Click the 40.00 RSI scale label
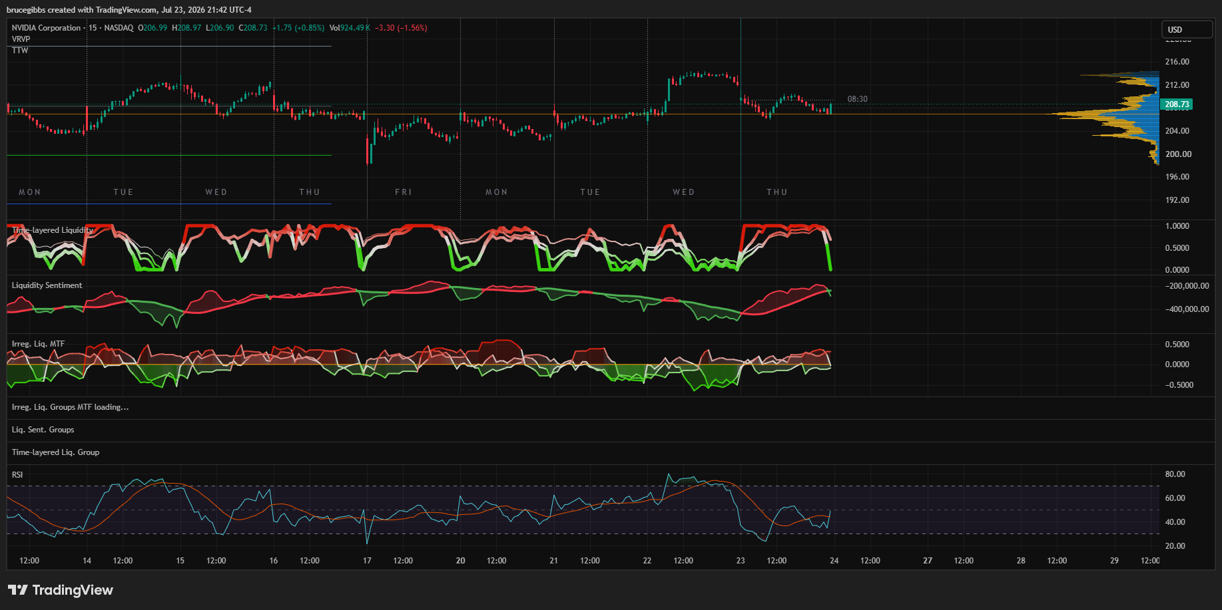 coord(1175,522)
